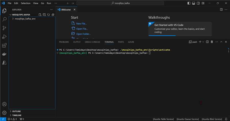Kill the terminal with trash icon
The width and height of the screenshot is (230, 121).
[x=212, y=42]
